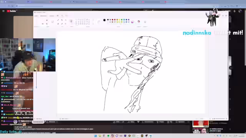Select the Pencil tool in Paint
The image size is (246, 138).
[58, 20]
